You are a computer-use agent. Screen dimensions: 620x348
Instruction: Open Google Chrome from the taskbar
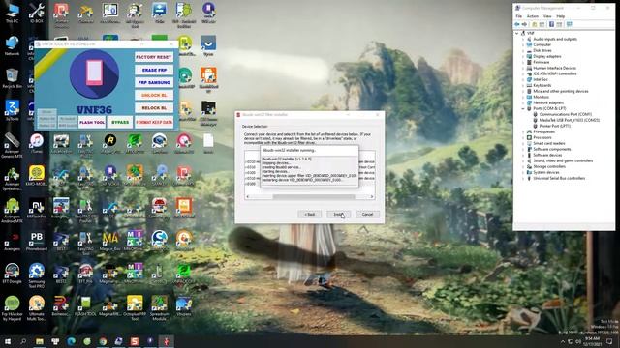click(103, 341)
